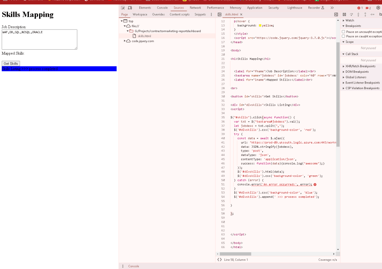Select the Workspace navigator tab
Image resolution: width=382 pixels, height=269 pixels.
[140, 14]
